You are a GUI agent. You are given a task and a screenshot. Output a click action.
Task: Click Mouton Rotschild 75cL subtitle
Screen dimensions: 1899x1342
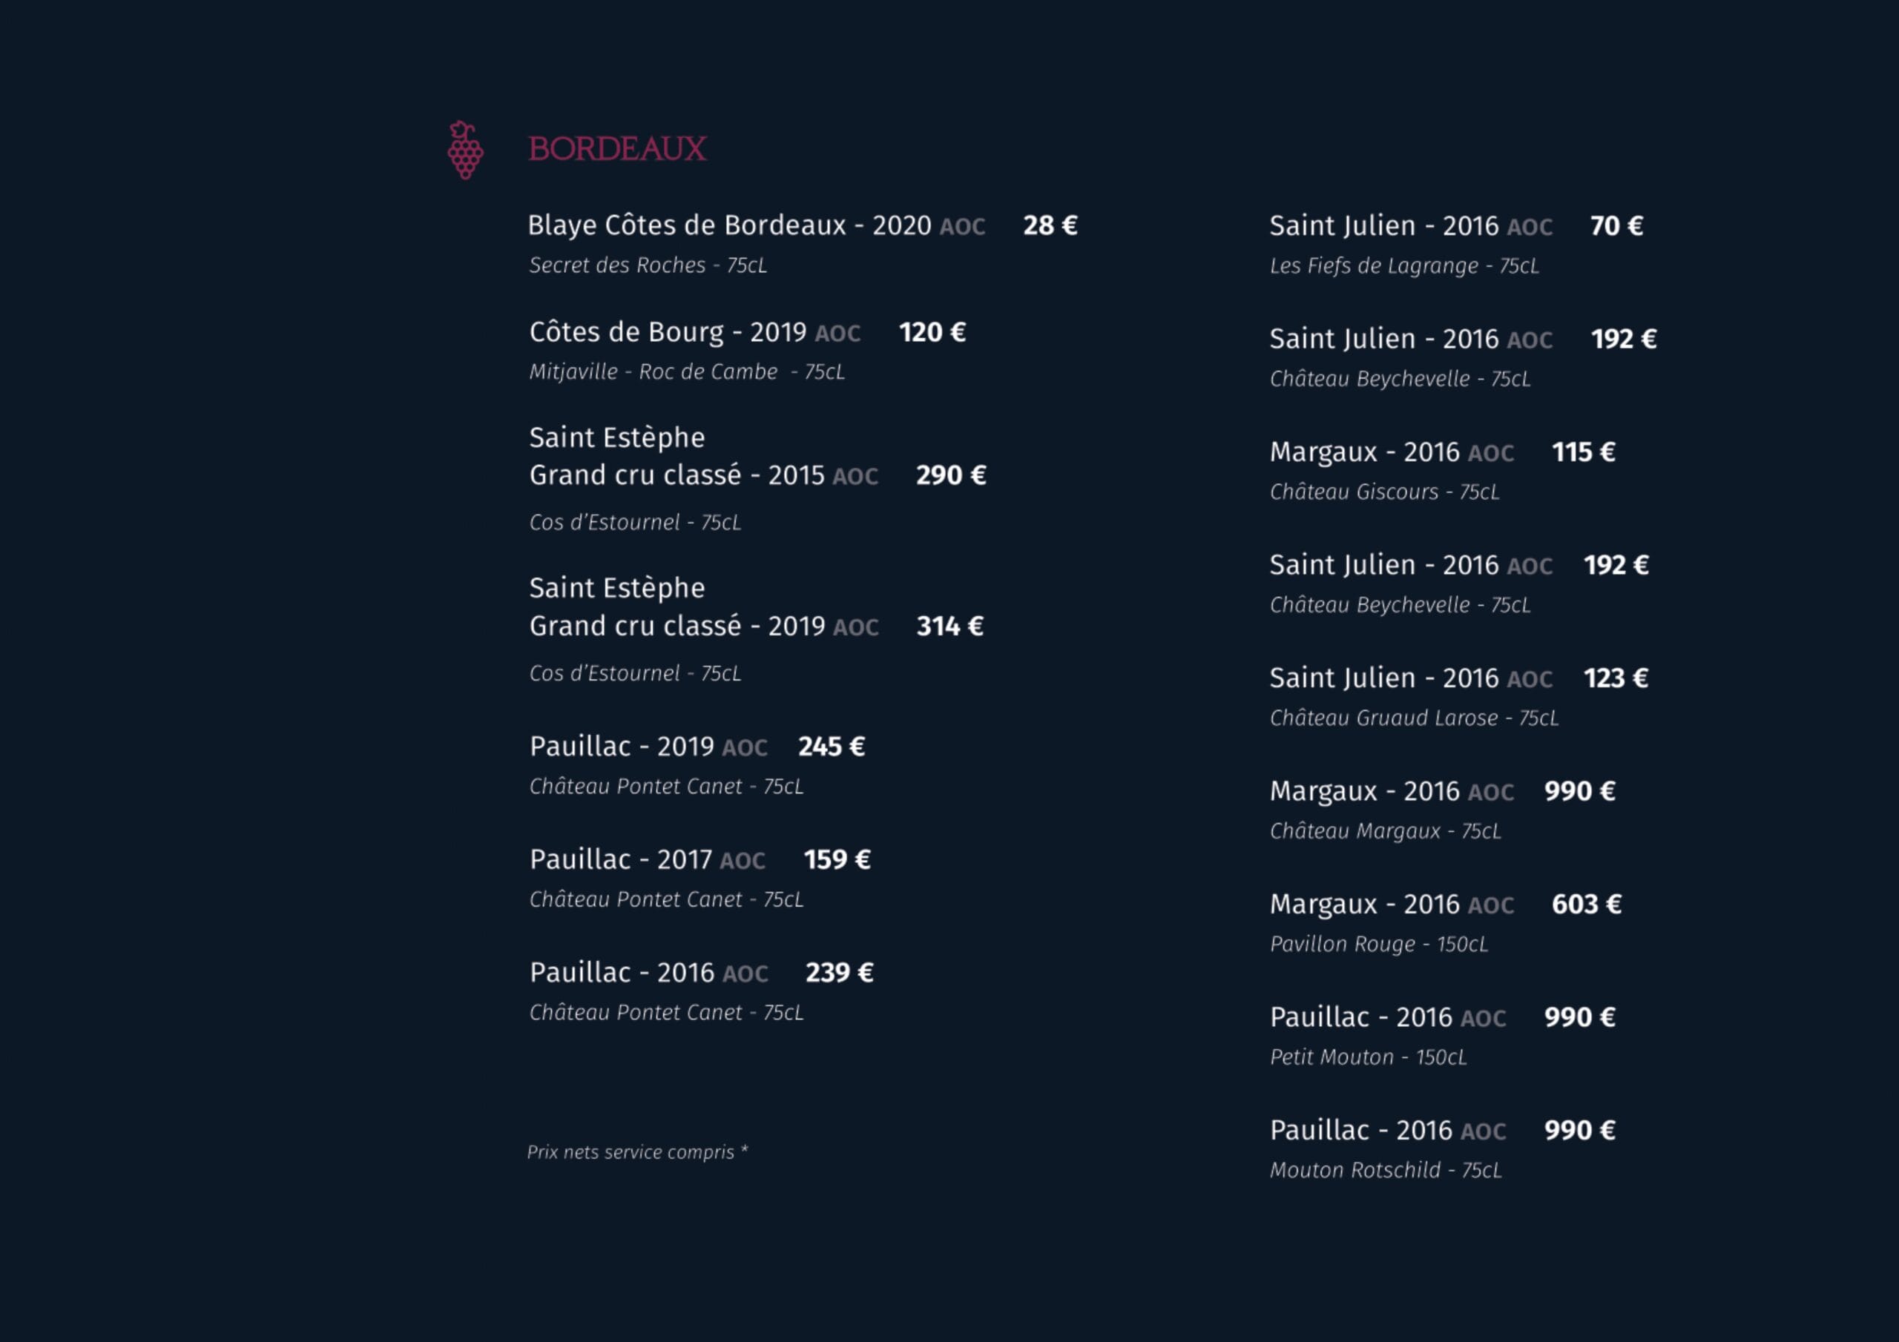1386,1170
